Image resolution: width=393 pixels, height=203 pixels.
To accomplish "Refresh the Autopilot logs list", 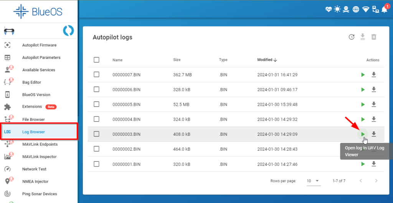I will pos(352,37).
